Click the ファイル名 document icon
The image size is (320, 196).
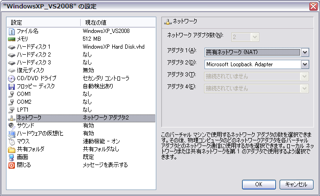[x=12, y=31]
